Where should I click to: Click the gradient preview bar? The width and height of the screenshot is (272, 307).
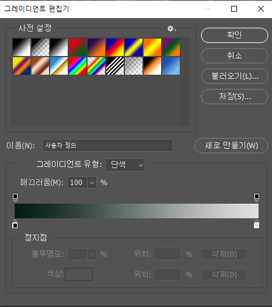(x=137, y=211)
